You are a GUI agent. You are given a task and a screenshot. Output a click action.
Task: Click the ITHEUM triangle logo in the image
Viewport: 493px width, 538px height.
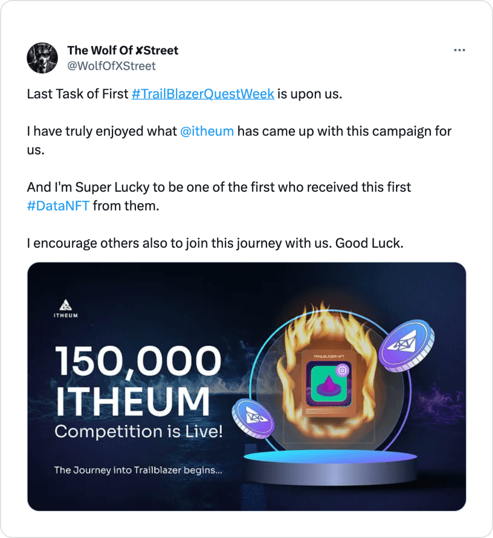(66, 305)
